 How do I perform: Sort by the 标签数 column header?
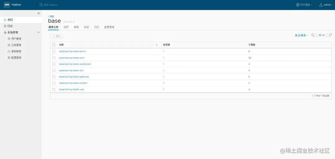click(x=167, y=45)
